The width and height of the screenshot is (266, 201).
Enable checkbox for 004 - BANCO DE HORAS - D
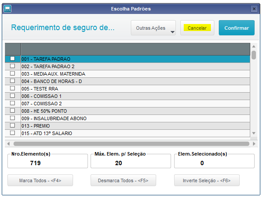coord(12,81)
